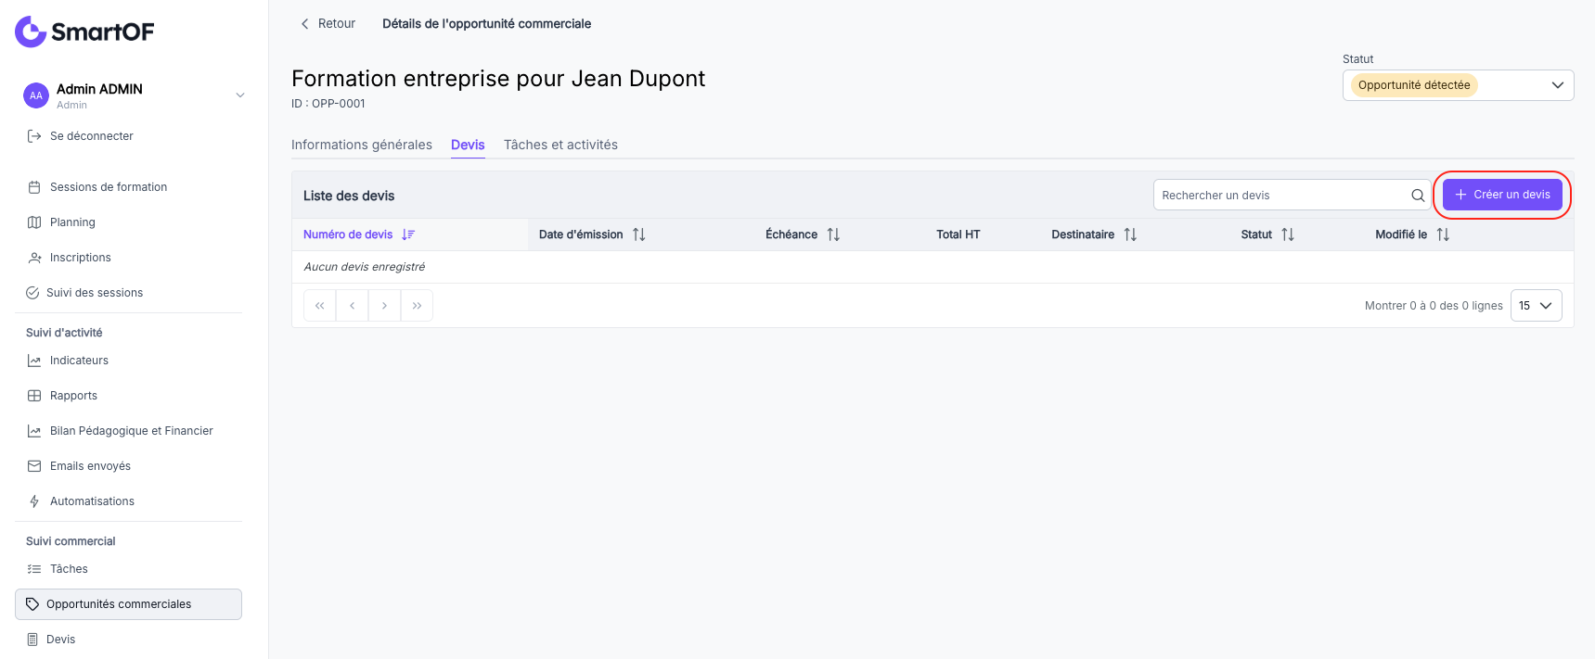Click the Automatisations lightning icon
Screen dimensions: 1595x659
(34, 501)
